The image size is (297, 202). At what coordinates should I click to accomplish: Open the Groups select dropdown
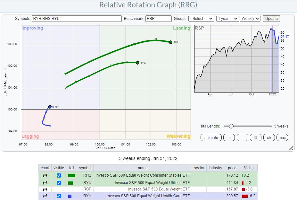[x=201, y=19]
